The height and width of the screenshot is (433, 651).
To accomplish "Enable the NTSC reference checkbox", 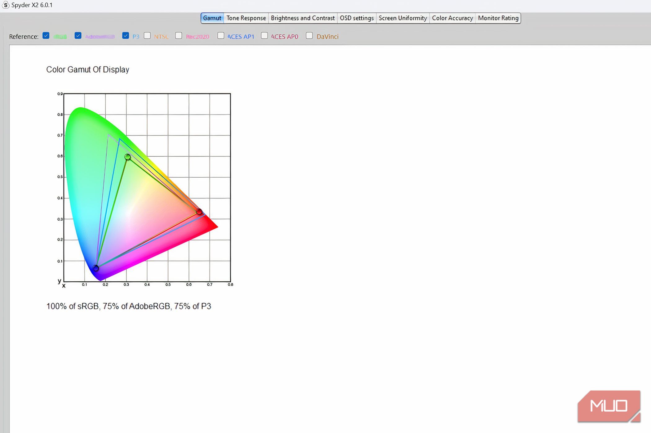I will 147,36.
